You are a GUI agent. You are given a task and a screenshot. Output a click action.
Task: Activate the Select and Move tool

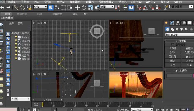(x=77, y=8)
